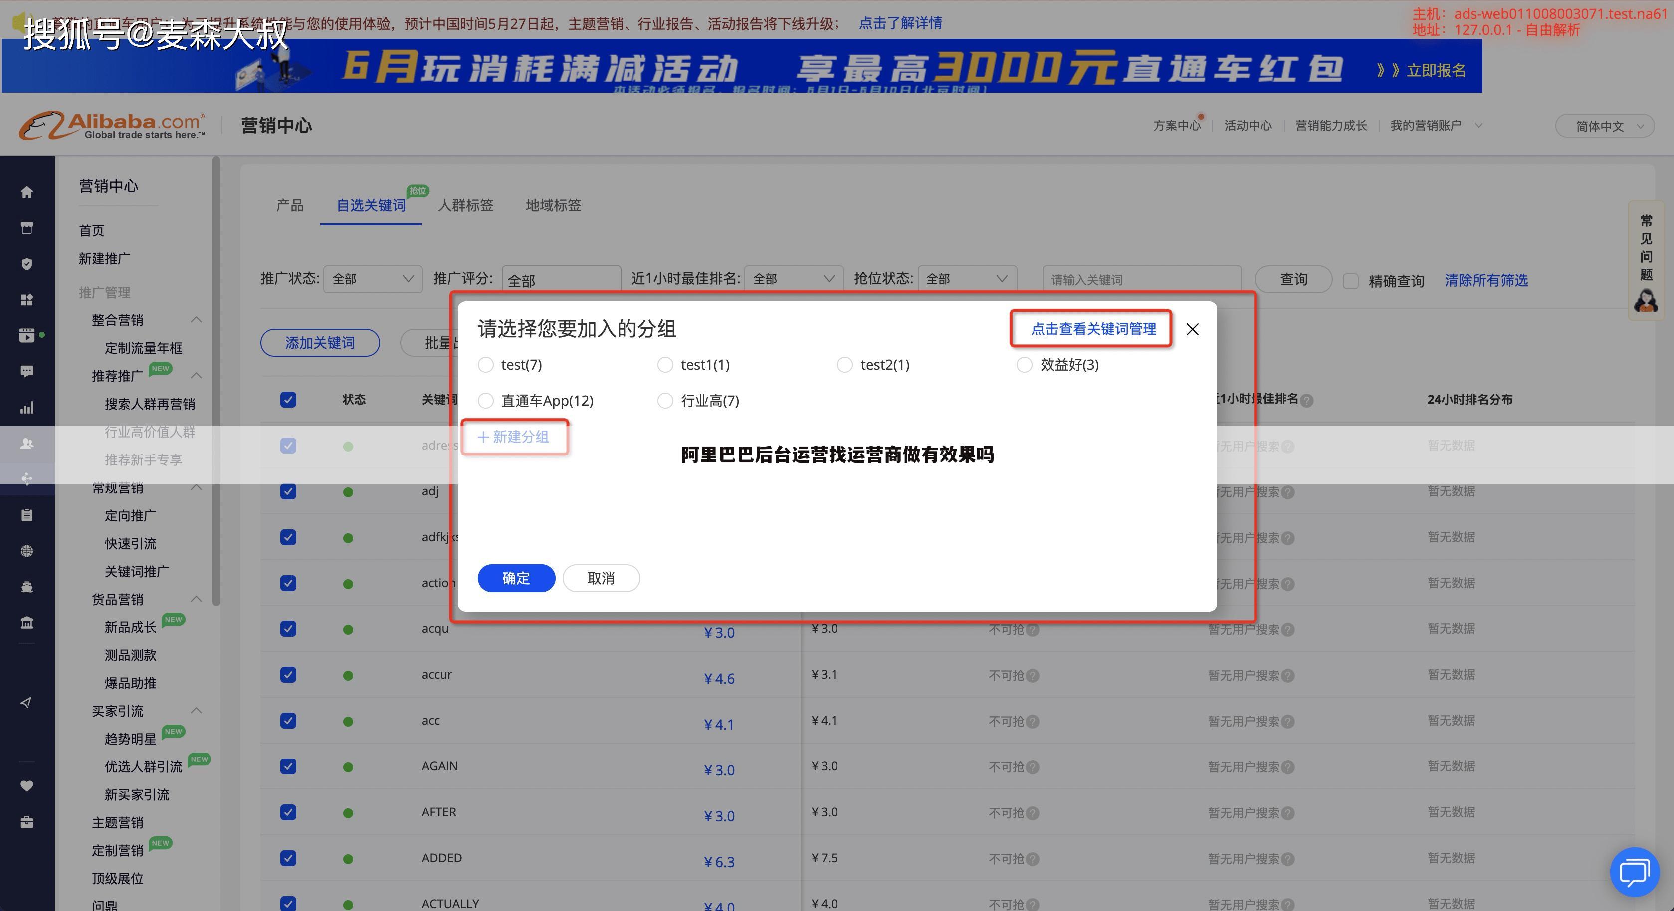Screen dimensions: 1674x911
Task: Click the 取消 button in dialog
Action: pos(601,578)
